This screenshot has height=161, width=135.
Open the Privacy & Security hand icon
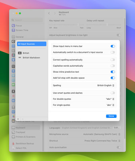[13, 60]
